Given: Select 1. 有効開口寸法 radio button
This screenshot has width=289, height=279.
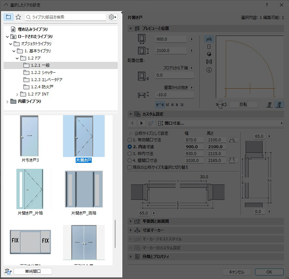Looking at the screenshot, I should tap(130, 140).
